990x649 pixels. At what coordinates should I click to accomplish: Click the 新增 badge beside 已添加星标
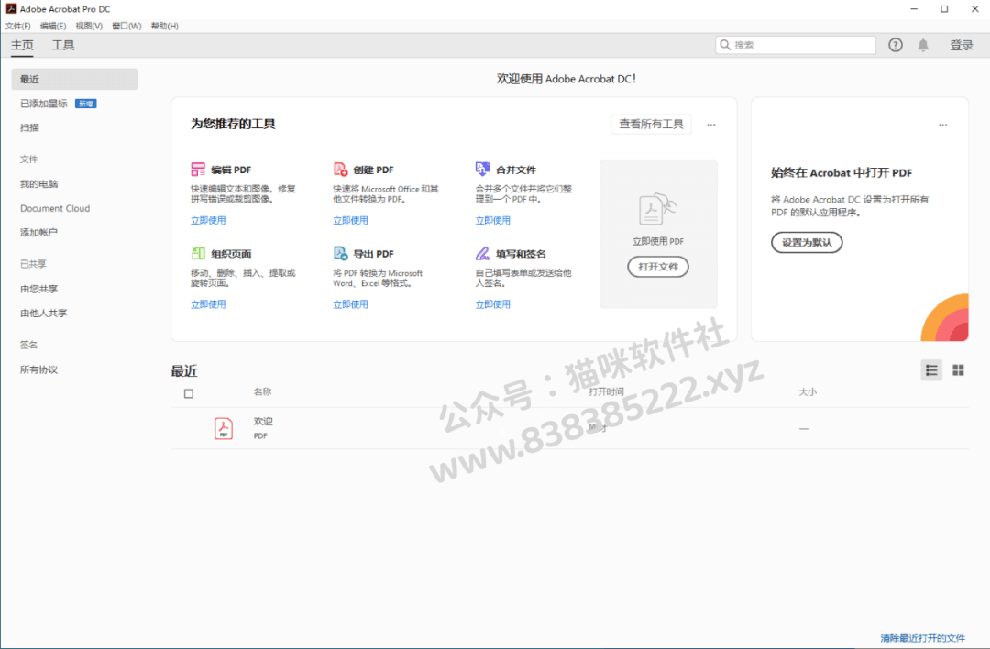point(86,104)
